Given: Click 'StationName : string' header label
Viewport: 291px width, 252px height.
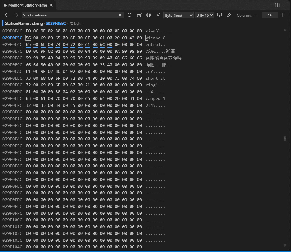Looking at the screenshot, I should click(24, 24).
